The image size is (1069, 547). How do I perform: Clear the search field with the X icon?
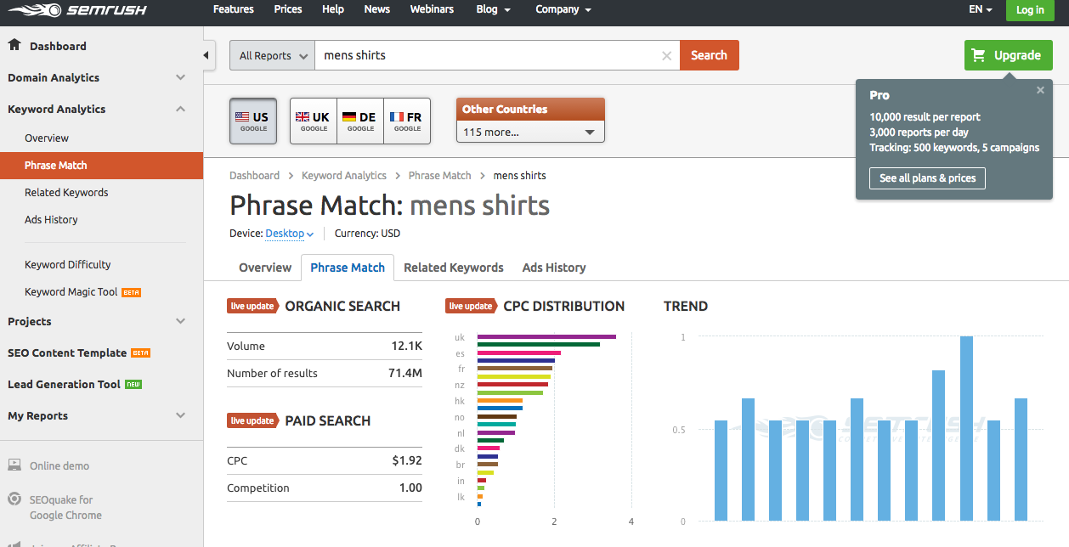666,56
